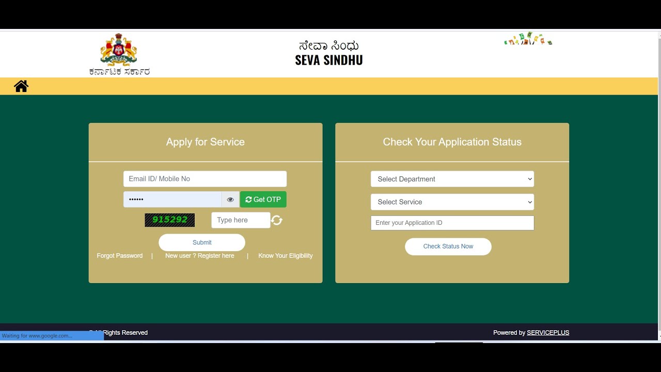The width and height of the screenshot is (661, 372).
Task: Open 'New user ? Register here' link
Action: [x=200, y=256]
